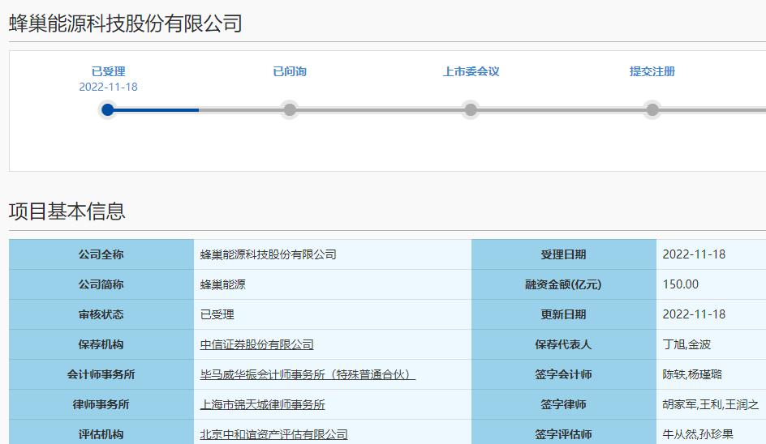Click the 2022-11-18 date under 已受理

[x=109, y=87]
